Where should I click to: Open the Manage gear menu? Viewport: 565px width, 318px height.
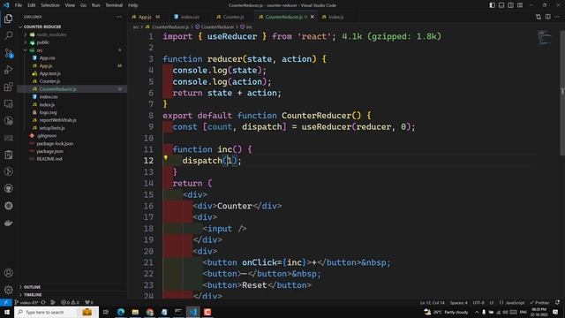[x=8, y=290]
